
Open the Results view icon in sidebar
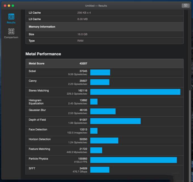click(11, 16)
